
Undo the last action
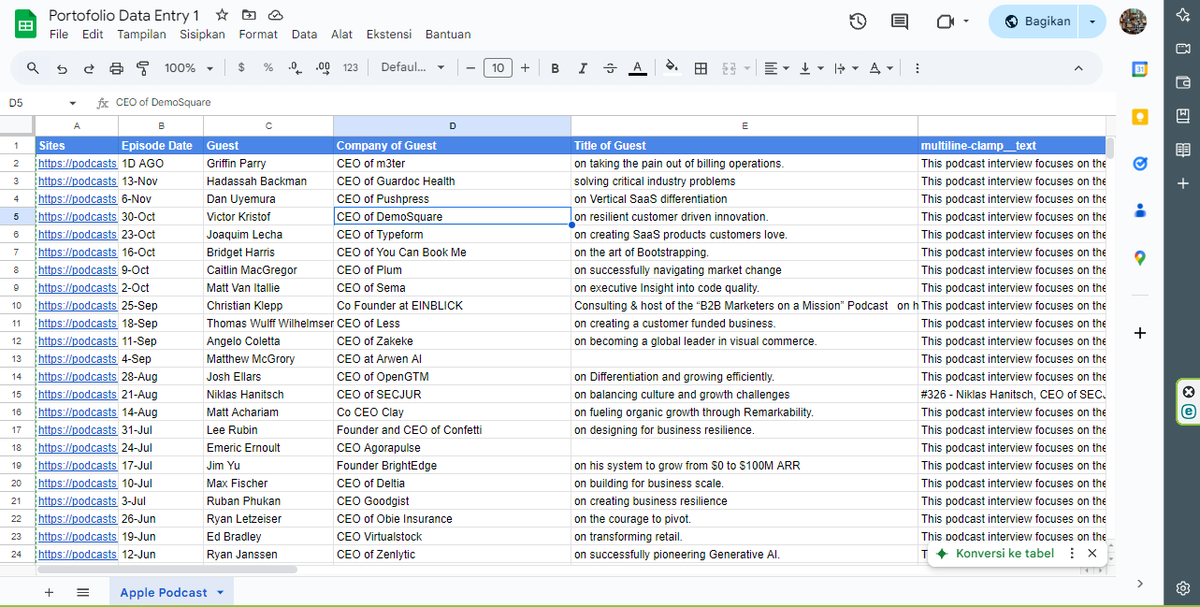(62, 68)
